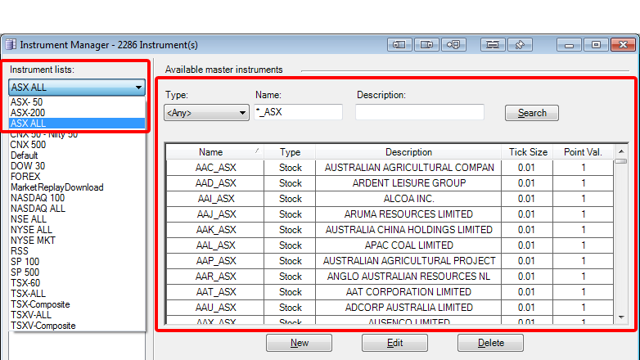Viewport: 640px width, 360px height.
Task: Click the Name input field containing *_ASX
Action: pyautogui.click(x=299, y=112)
